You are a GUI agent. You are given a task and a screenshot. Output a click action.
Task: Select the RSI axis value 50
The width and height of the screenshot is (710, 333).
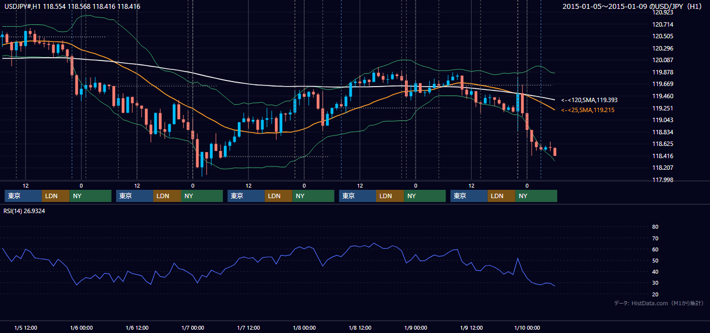(x=655, y=260)
